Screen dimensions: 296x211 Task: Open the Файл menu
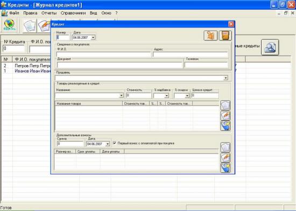pos(14,13)
